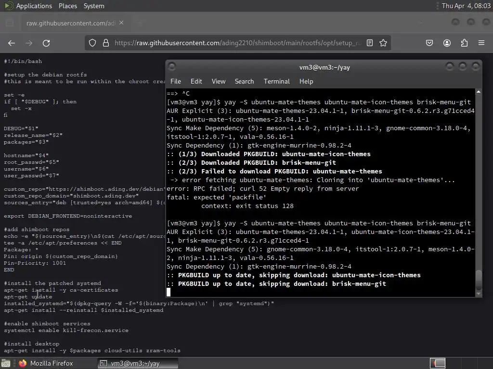Go forward in Firefox history

(29, 43)
